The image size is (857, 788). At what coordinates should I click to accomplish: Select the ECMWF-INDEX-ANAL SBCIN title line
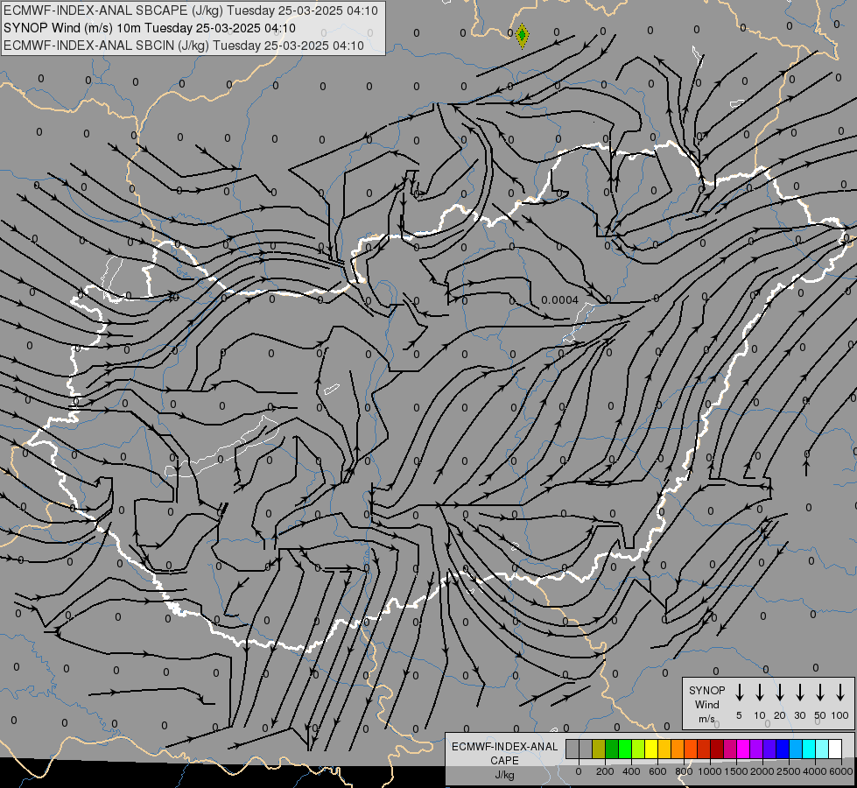point(184,46)
